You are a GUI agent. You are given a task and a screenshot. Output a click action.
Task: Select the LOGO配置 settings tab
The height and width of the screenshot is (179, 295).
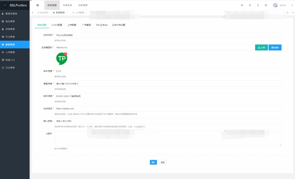[x=57, y=25]
